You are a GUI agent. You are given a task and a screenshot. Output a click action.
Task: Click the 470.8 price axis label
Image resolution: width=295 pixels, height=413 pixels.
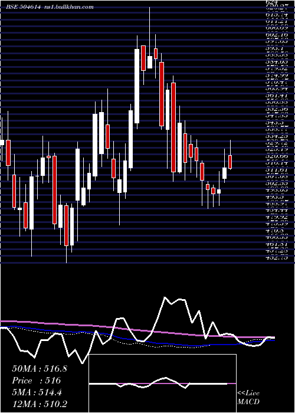274,231
